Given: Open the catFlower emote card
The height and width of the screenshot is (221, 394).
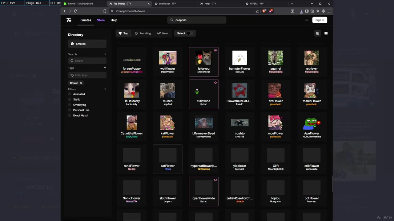Looking at the screenshot, I should click(168, 159).
